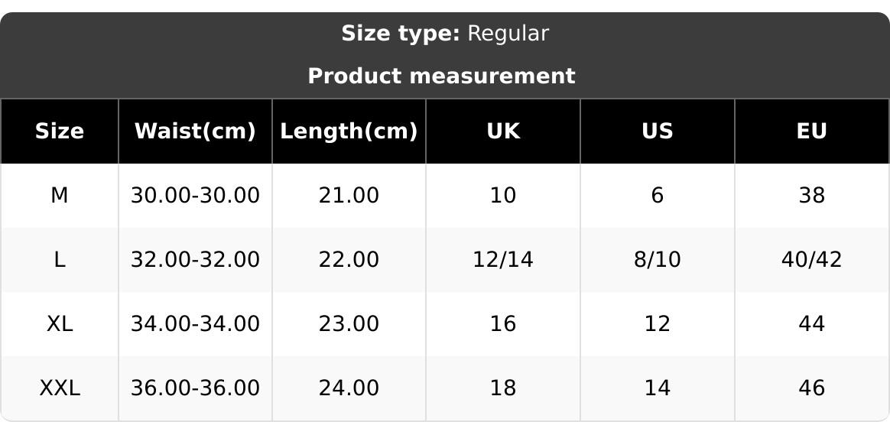Click the Waist(cm) column header
The height and width of the screenshot is (422, 890).
point(195,131)
